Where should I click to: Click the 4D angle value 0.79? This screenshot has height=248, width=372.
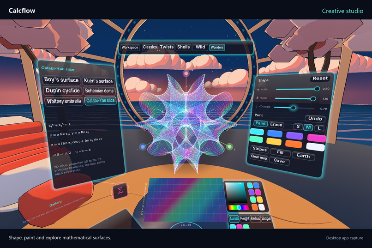click(x=324, y=109)
